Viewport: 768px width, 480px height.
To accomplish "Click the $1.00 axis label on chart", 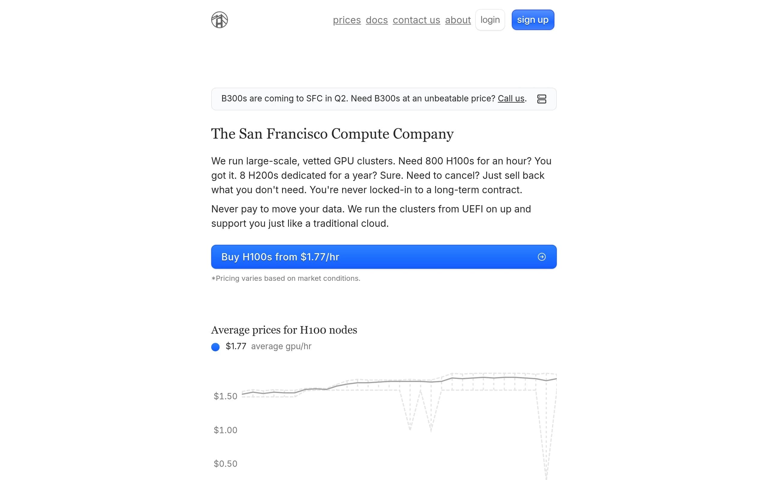I will (x=225, y=430).
